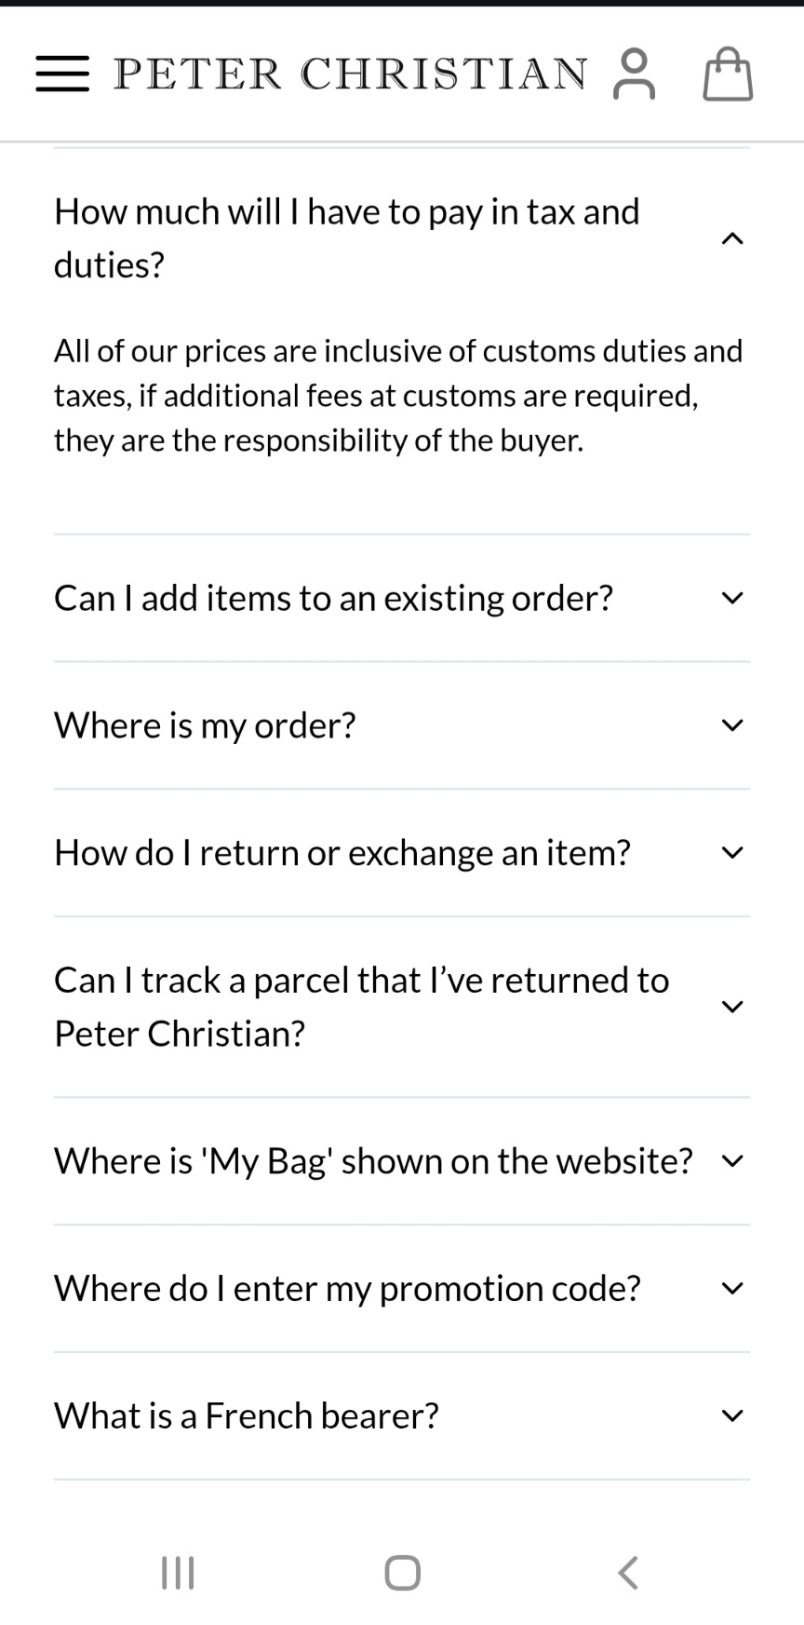Image resolution: width=804 pixels, height=1625 pixels.
Task: Tap 'How do I return or exchange an item?'
Action: (342, 853)
